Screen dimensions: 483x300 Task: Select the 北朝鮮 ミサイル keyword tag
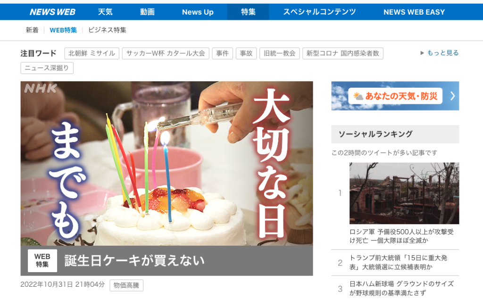pos(92,53)
